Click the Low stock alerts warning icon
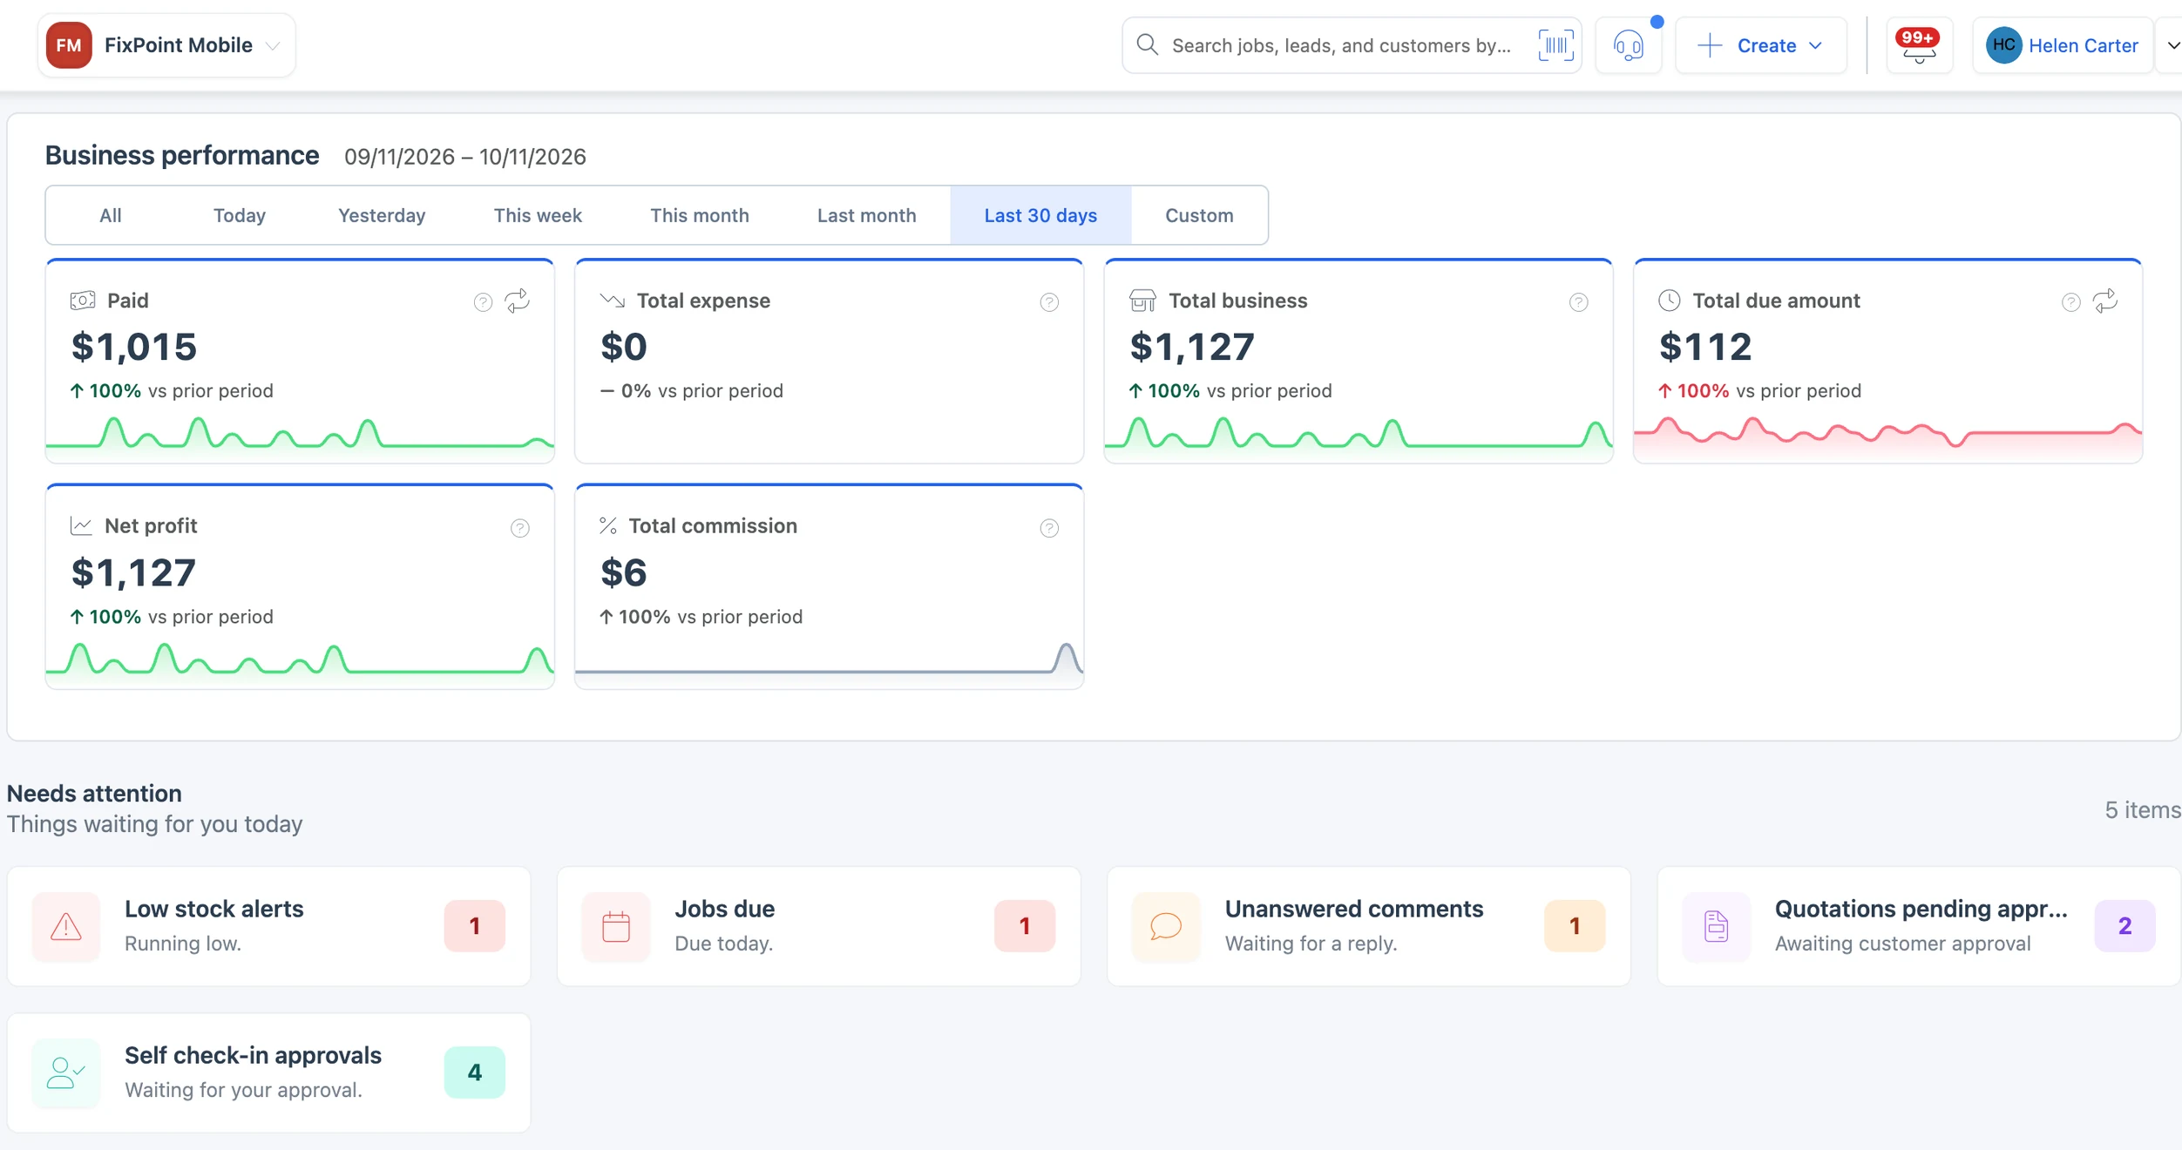2182x1150 pixels. [x=66, y=926]
